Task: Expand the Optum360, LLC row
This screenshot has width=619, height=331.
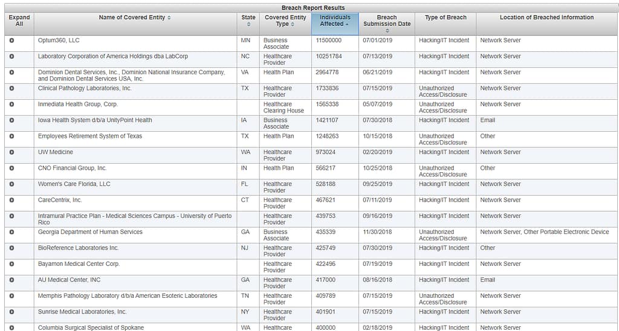Action: (x=11, y=40)
